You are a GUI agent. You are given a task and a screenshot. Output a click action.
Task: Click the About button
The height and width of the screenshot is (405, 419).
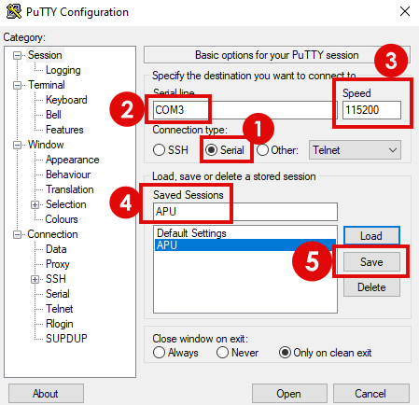click(46, 394)
